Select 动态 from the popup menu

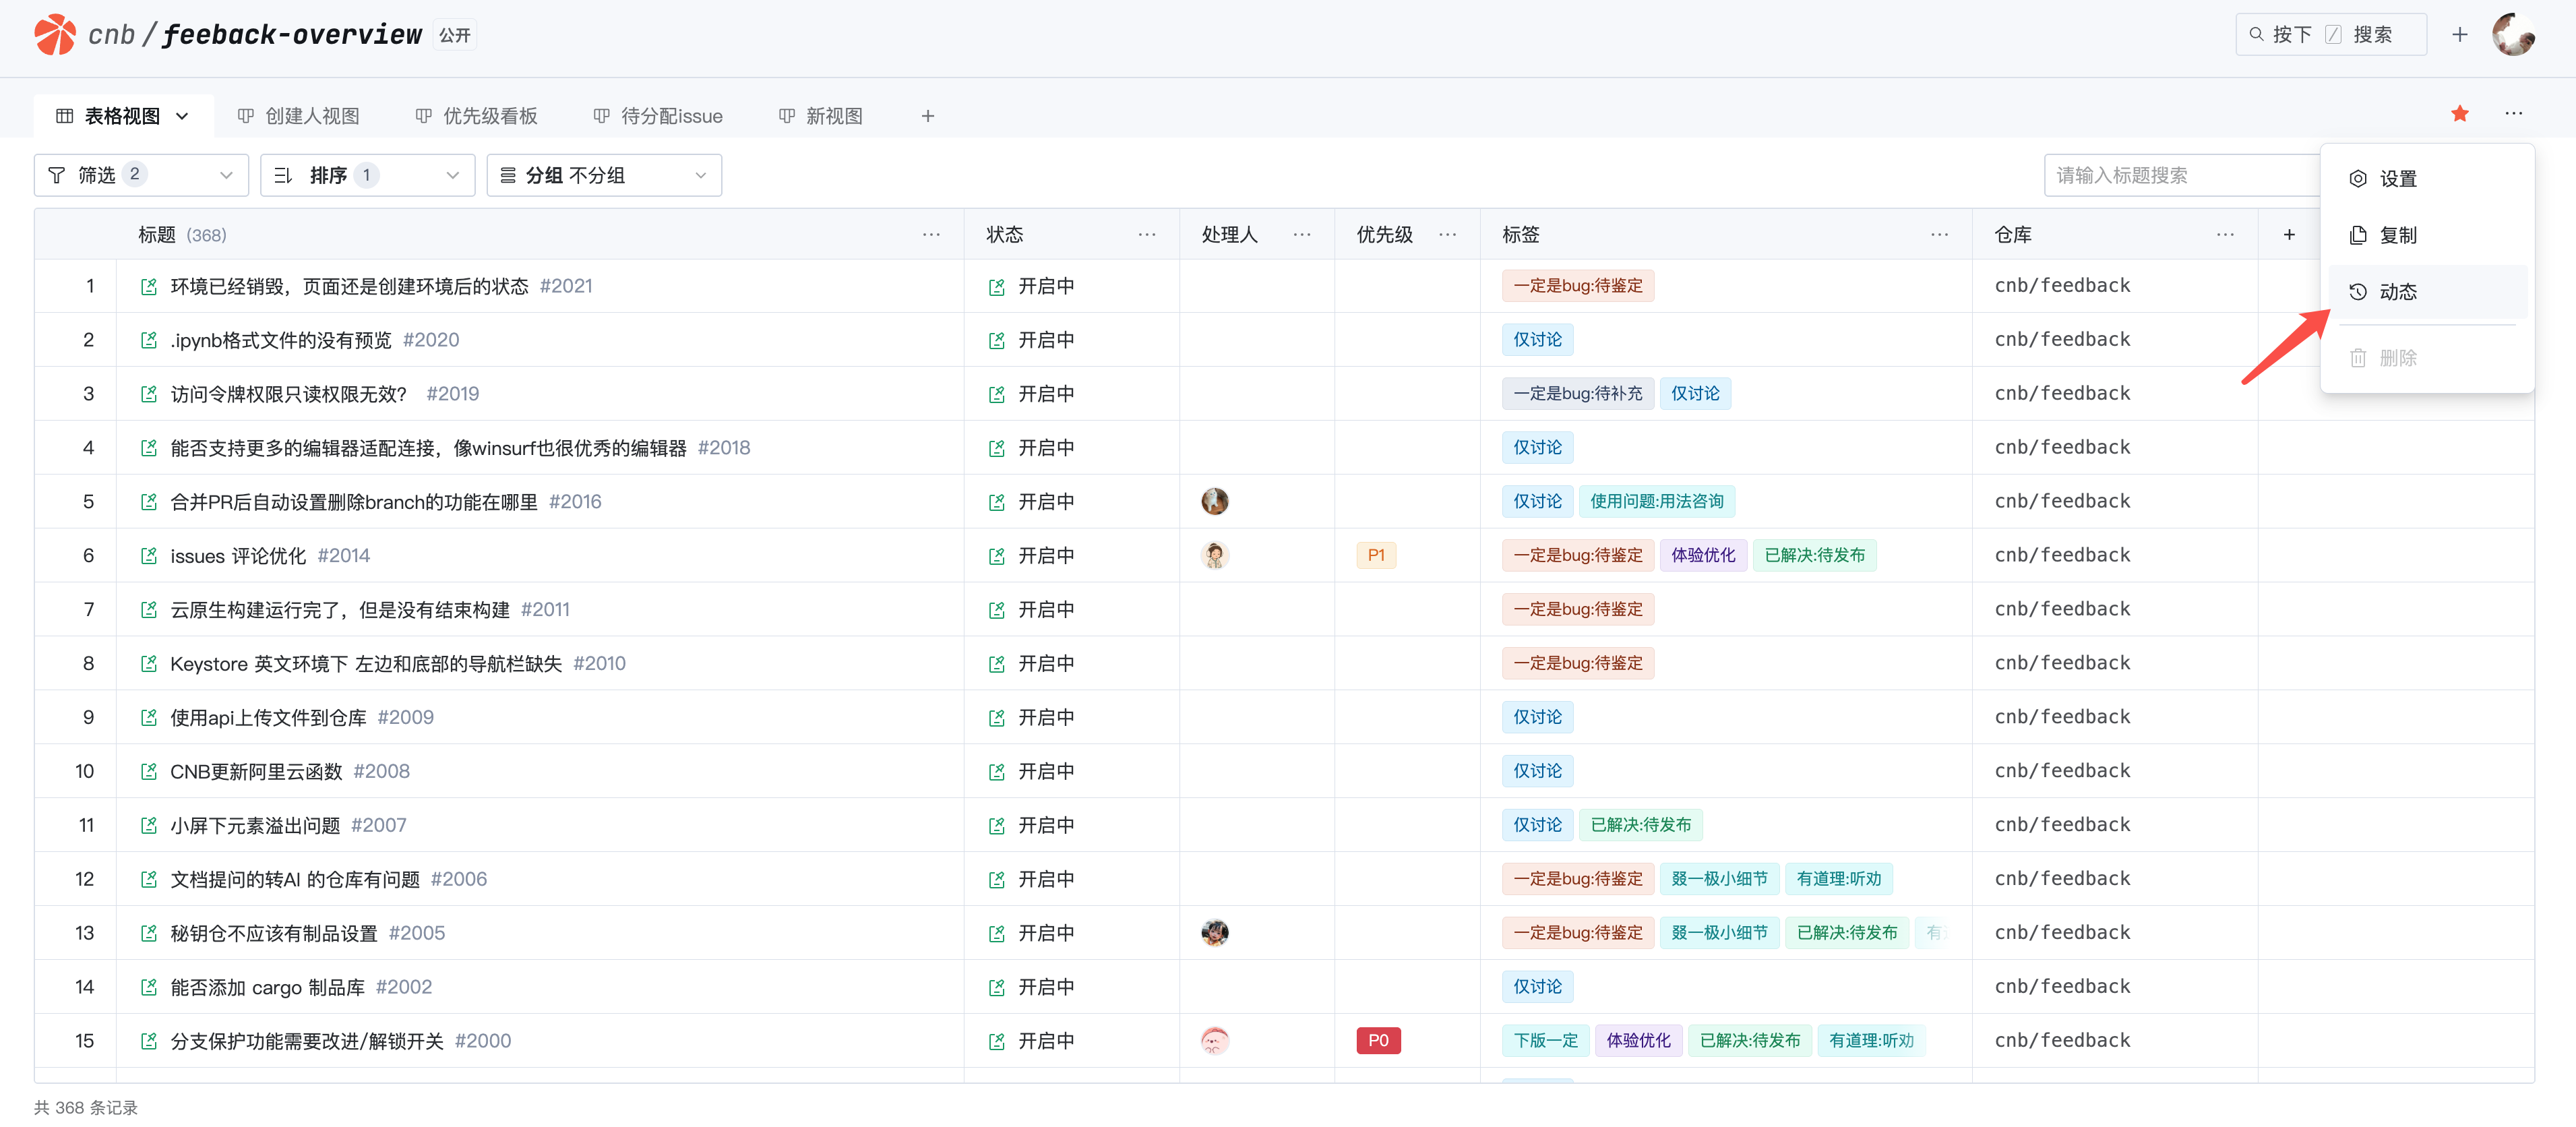(2397, 292)
